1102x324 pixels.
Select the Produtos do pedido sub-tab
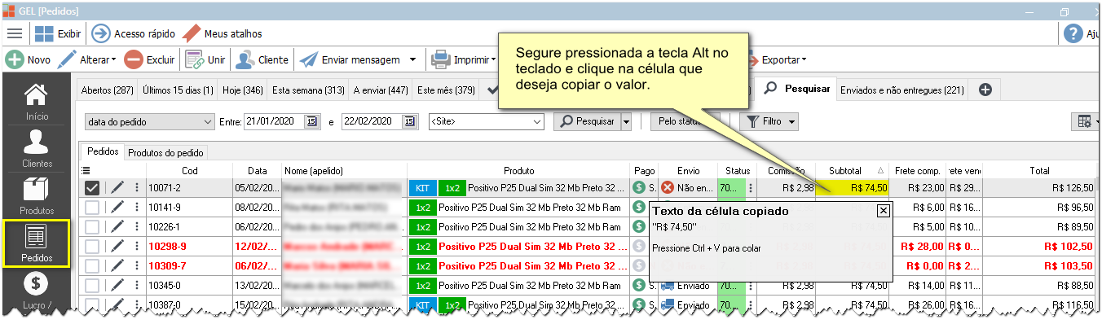[x=165, y=152]
